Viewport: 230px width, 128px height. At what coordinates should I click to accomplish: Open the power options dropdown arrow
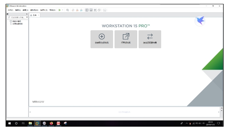(x=62, y=10)
